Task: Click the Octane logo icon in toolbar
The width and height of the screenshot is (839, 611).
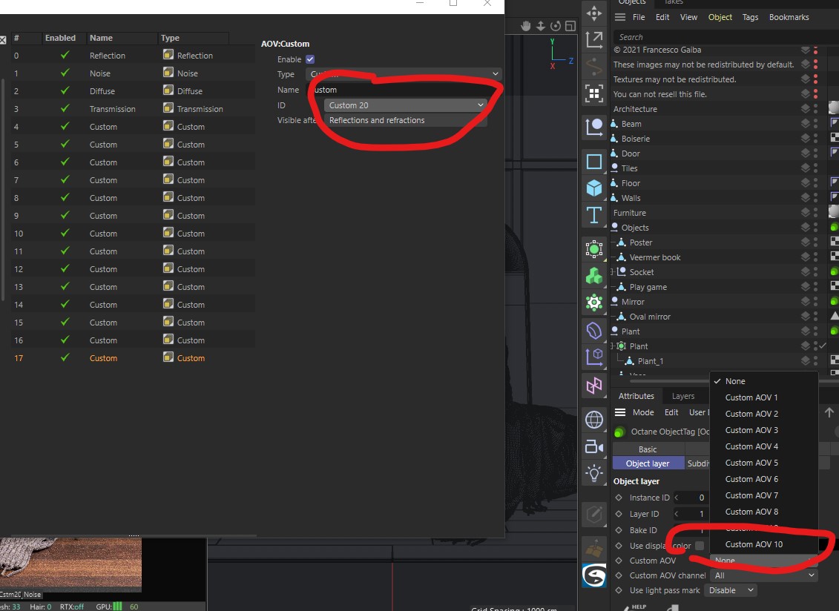Action: (594, 576)
